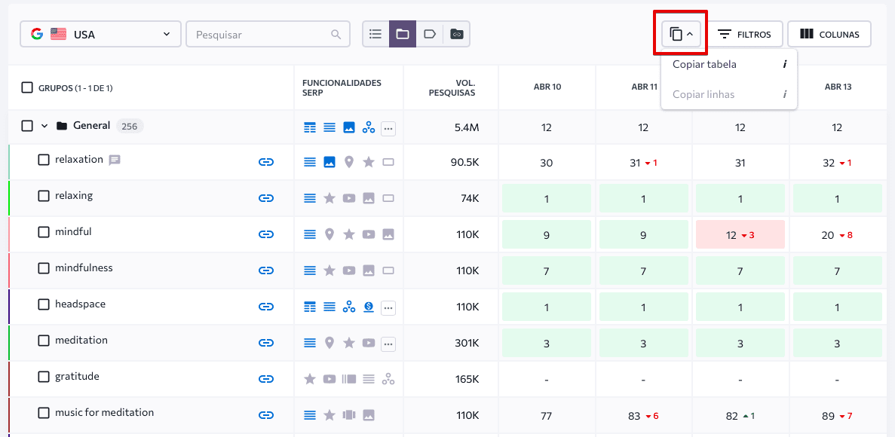
Task: Switch to list view icon
Action: (x=375, y=34)
